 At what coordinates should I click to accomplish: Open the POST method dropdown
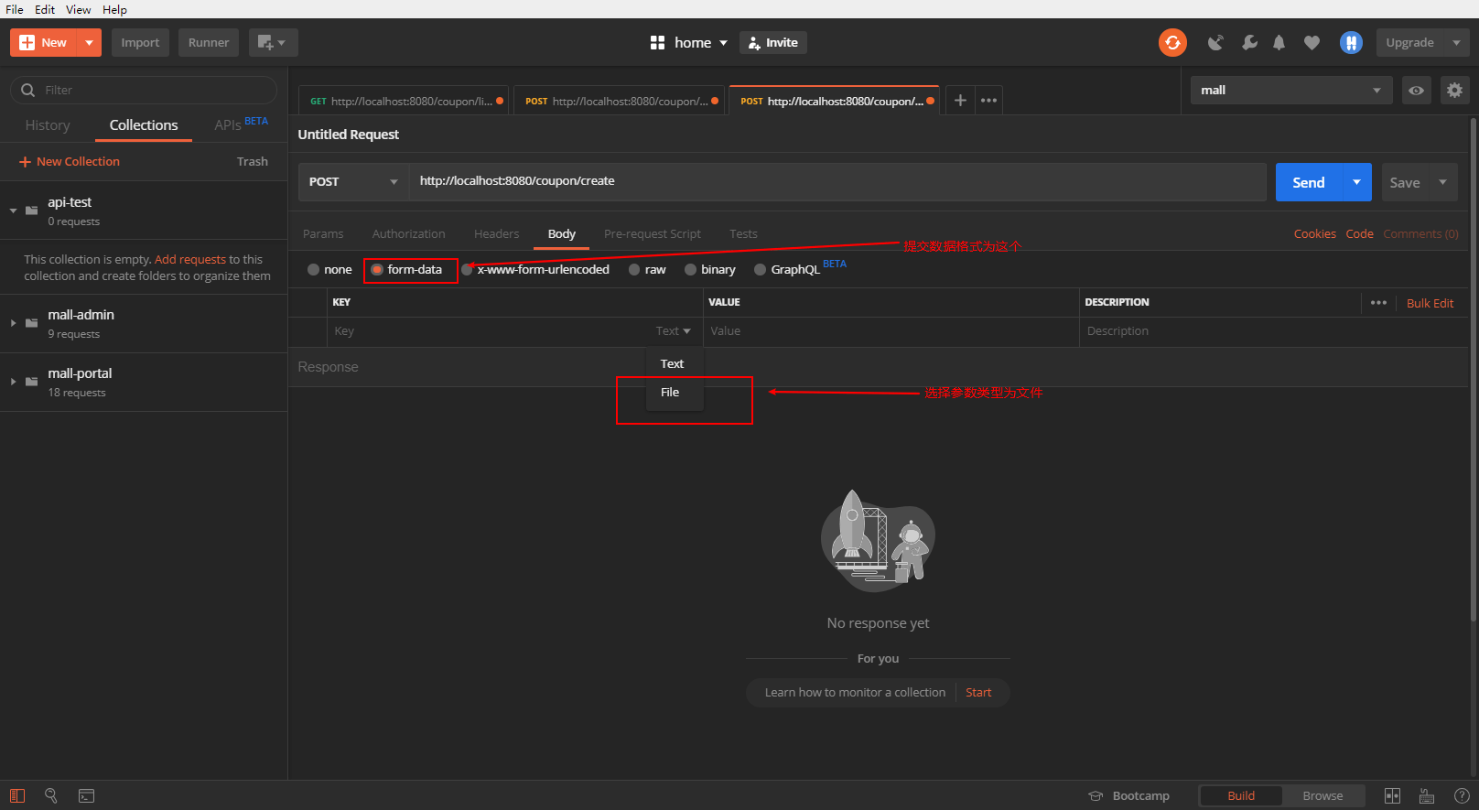coord(353,181)
